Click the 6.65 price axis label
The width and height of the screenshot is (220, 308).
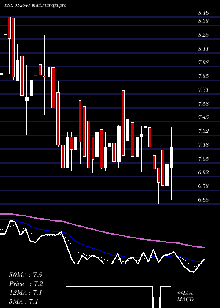pos(203,200)
